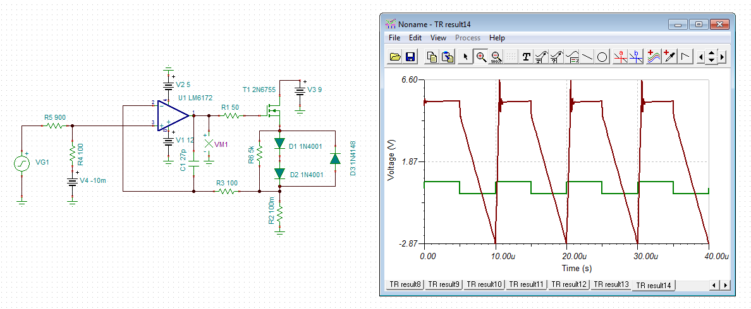Switch to TR result10 tab
The width and height of the screenshot is (751, 309).
[x=484, y=284]
